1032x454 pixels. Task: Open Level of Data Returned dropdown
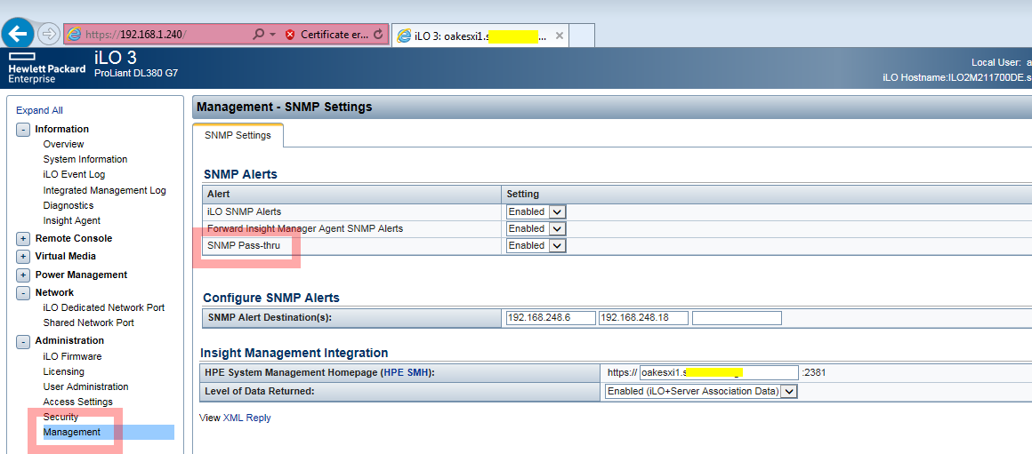701,391
